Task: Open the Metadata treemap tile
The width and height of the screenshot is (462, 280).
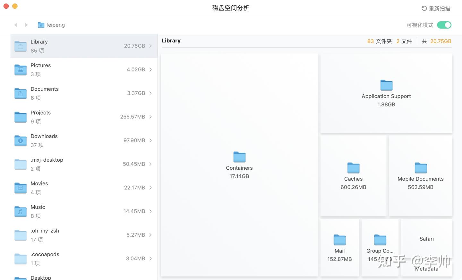Action: click(x=426, y=269)
